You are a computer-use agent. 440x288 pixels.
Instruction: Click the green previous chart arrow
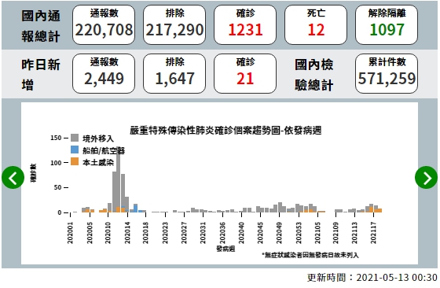pos(13,178)
